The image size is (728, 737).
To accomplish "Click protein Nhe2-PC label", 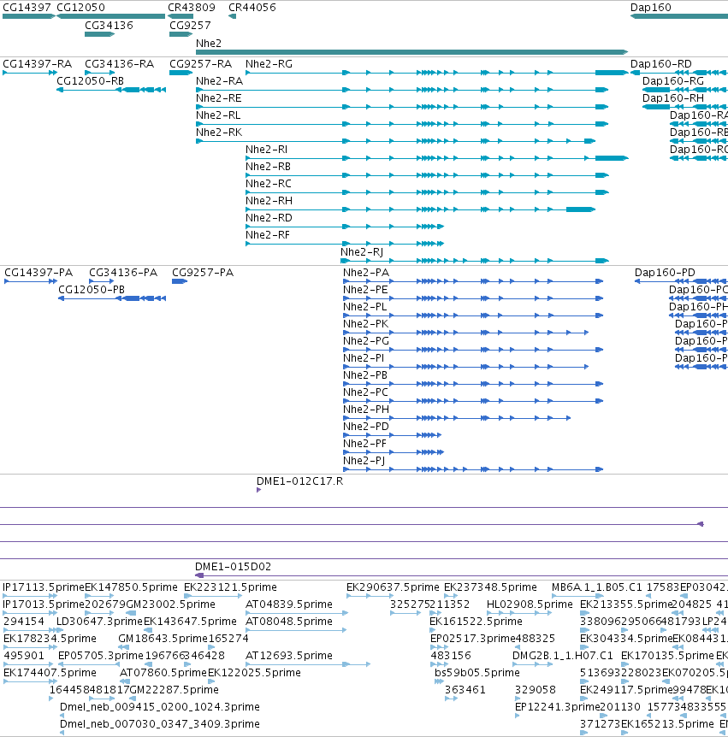I will (365, 392).
